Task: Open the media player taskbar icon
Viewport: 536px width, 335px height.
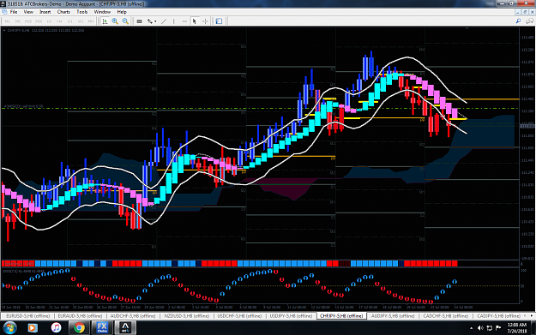Action: coord(32,328)
